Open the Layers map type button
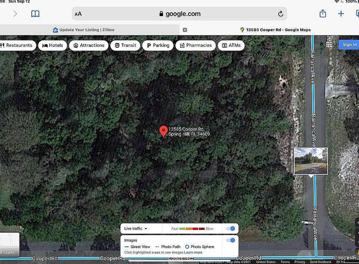Screen dimensions: 359x264 pos(10,245)
